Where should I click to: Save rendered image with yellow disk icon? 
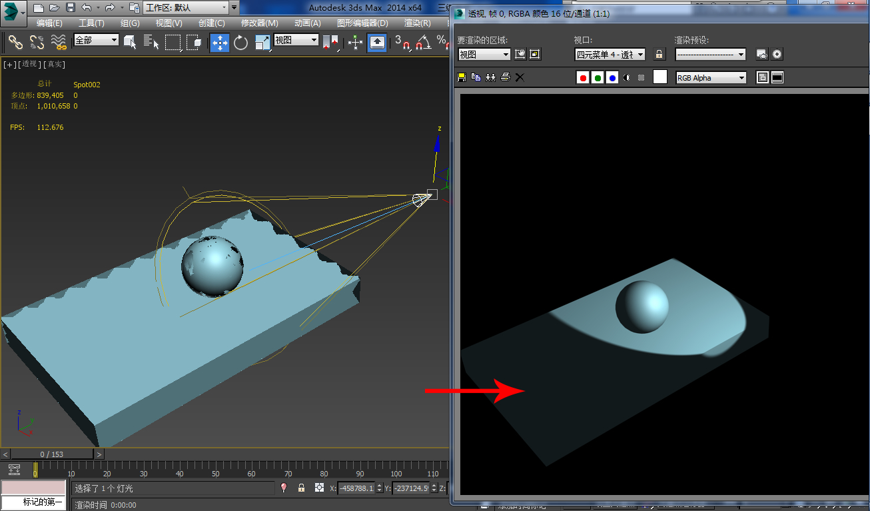click(461, 77)
